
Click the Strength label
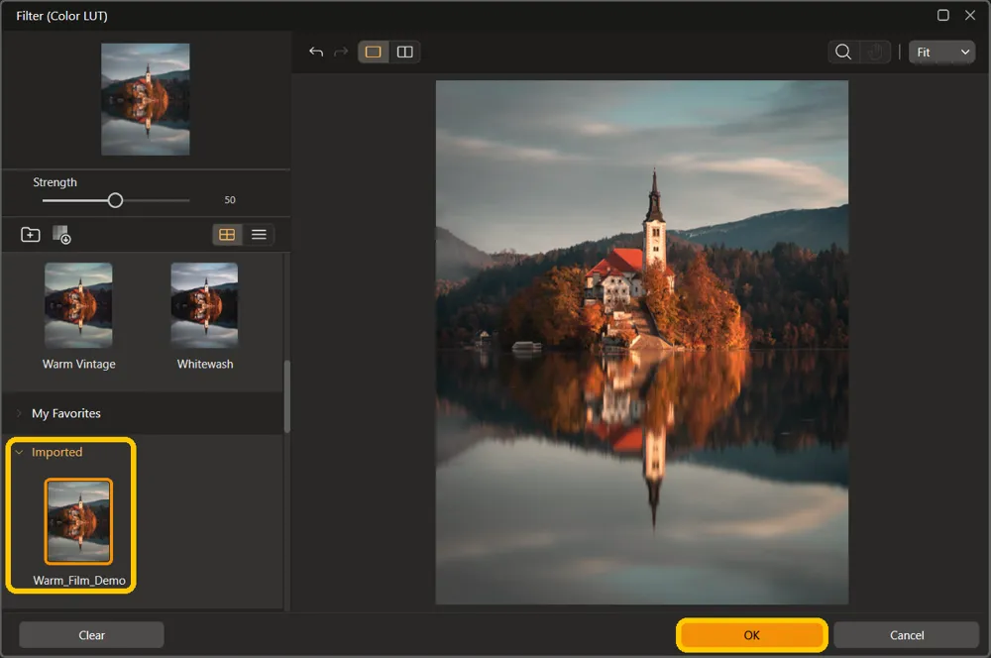coord(55,182)
